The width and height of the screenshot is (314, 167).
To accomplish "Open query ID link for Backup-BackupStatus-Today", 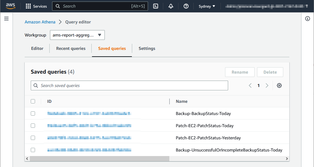I will (x=89, y=113).
